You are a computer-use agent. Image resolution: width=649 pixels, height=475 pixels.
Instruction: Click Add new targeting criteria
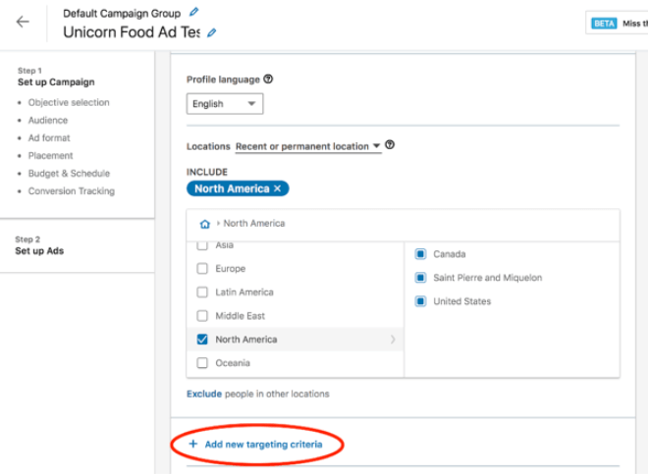point(264,445)
